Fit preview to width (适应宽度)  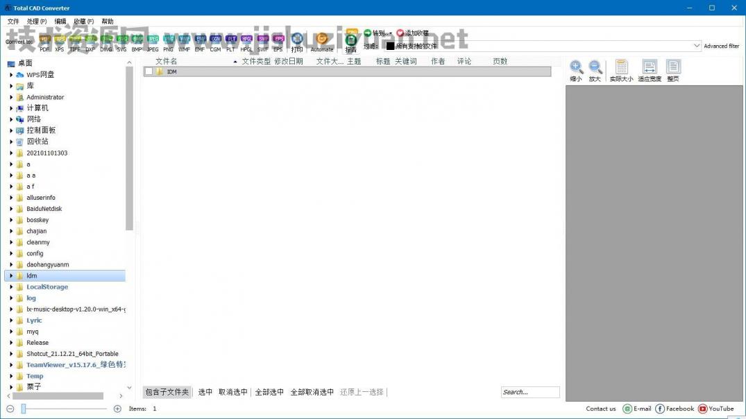tap(650, 71)
